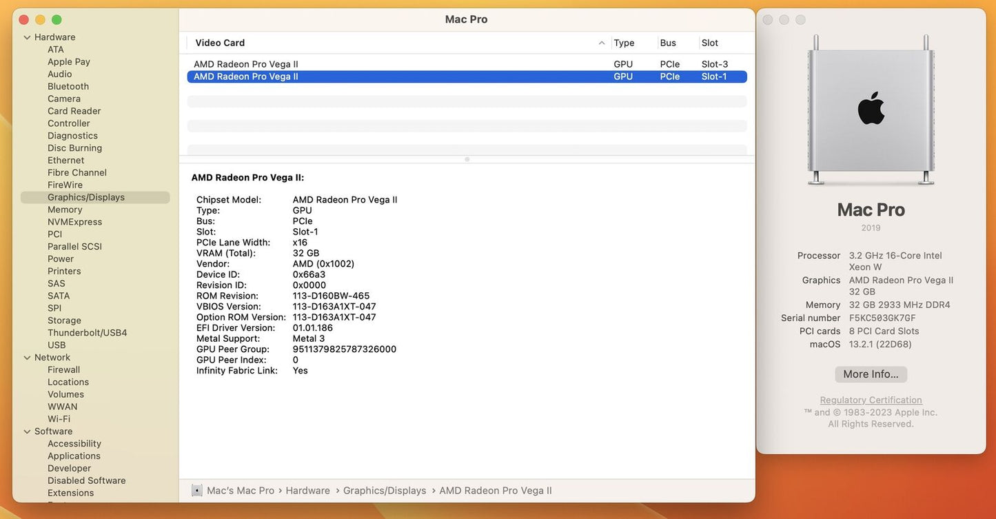Click Graphics/Displays in the path bar
The height and width of the screenshot is (519, 996).
[x=385, y=491]
